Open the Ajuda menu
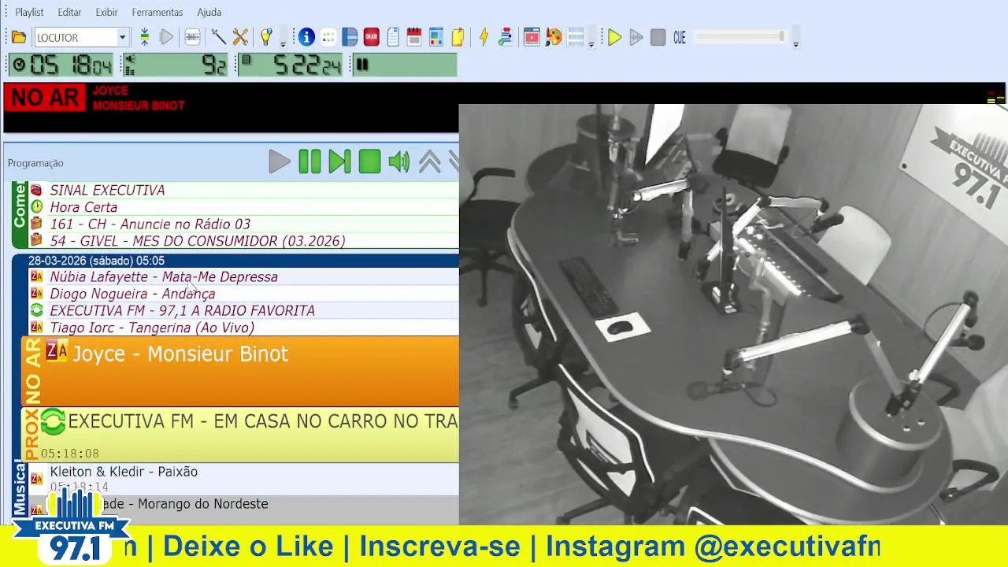1008x567 pixels. (209, 12)
